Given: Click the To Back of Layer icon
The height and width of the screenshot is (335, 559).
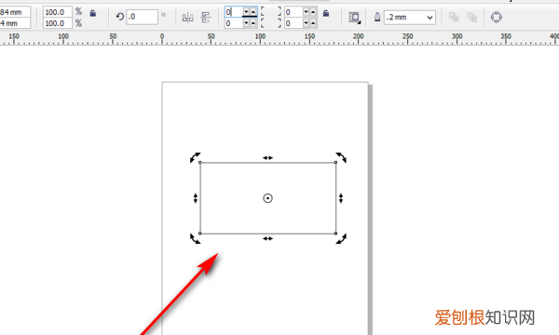Looking at the screenshot, I should pyautogui.click(x=472, y=17).
